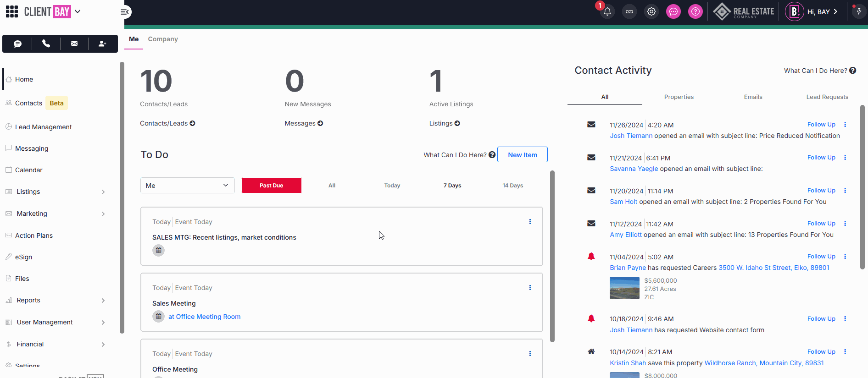
Task: Switch to the Lead Requests tab
Action: coord(827,97)
